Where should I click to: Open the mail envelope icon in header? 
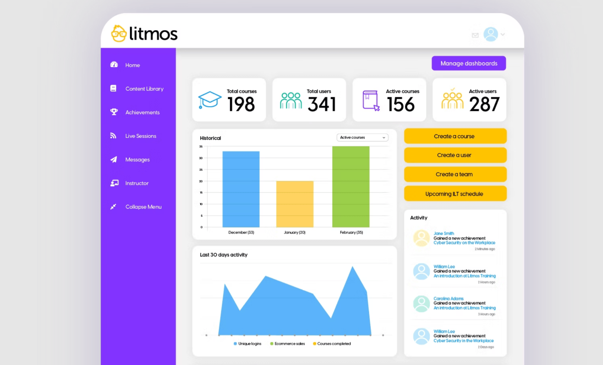click(x=475, y=35)
